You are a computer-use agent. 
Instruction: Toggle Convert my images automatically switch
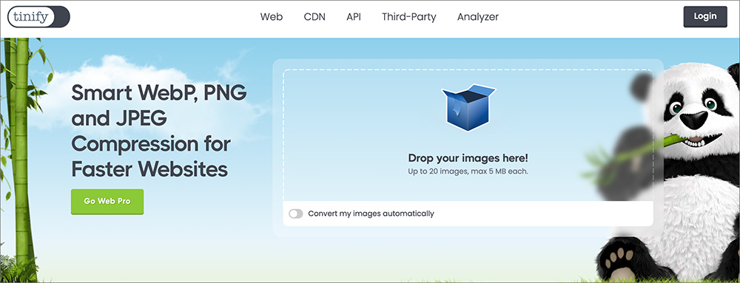[296, 214]
